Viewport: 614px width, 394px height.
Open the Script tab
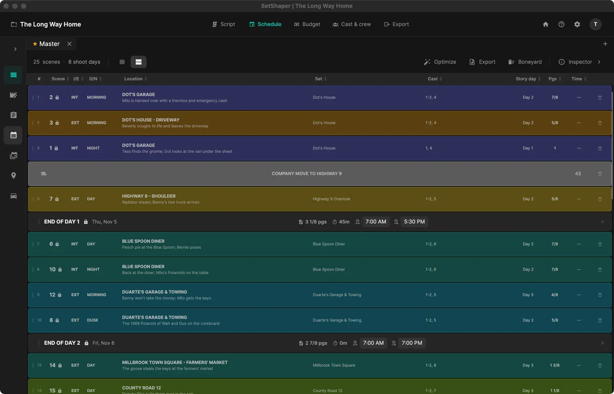click(224, 24)
